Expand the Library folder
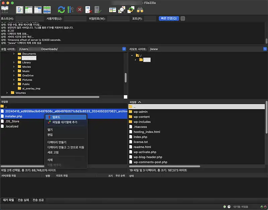268x210 pixels. pyautogui.click(x=14, y=62)
